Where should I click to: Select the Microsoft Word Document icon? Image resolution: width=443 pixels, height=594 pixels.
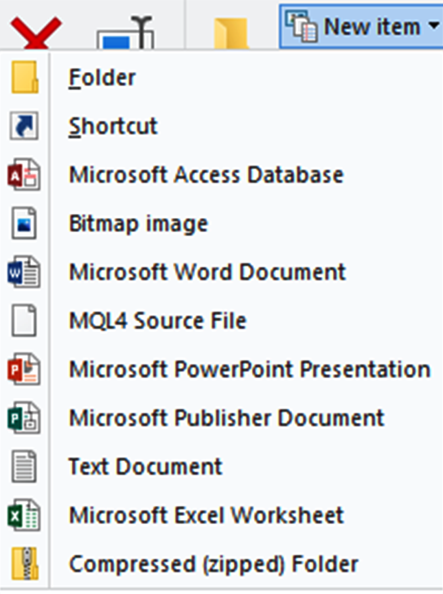[x=24, y=272]
